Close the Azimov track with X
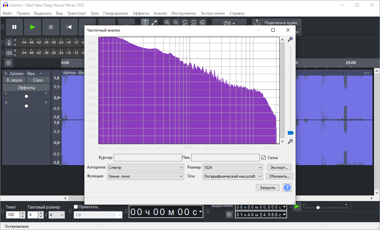 [x=6, y=74]
